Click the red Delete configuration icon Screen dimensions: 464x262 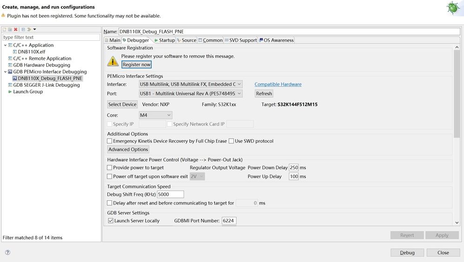(16, 29)
